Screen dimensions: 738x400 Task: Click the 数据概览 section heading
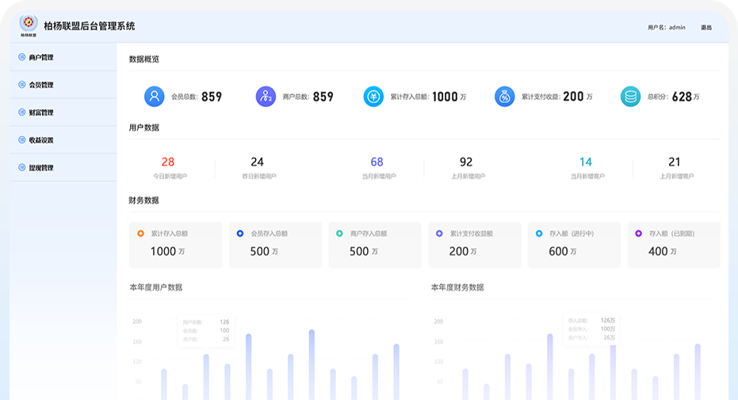(x=144, y=59)
